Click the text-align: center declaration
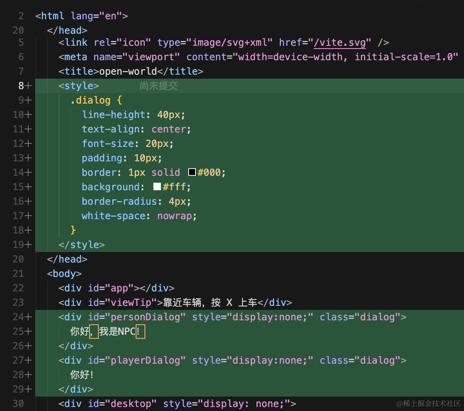The height and width of the screenshot is (411, 464). [x=136, y=129]
